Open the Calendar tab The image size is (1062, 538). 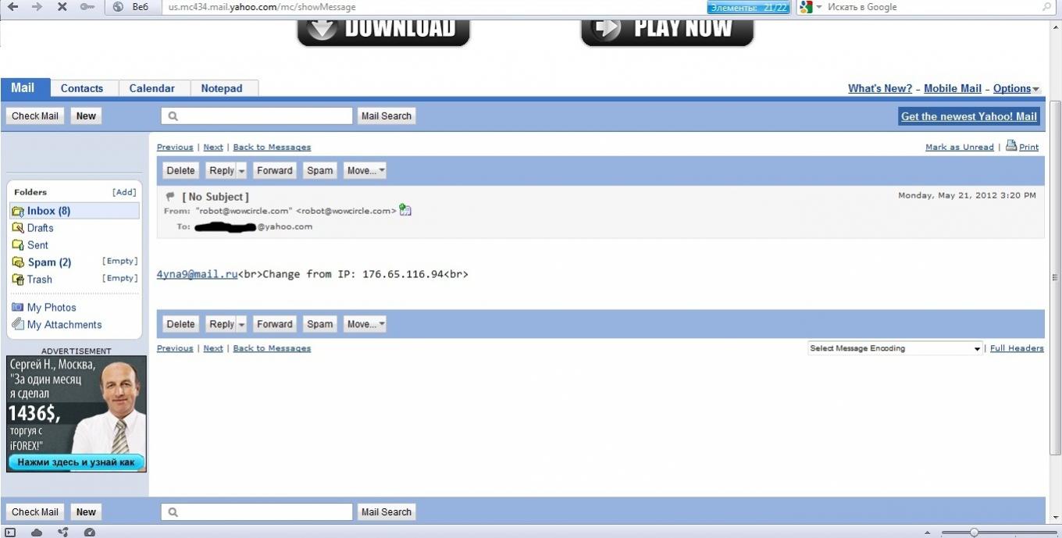tap(151, 89)
